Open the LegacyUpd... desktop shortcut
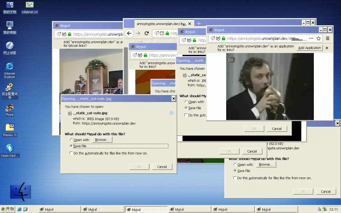This screenshot has height=213, width=341. coord(10,151)
